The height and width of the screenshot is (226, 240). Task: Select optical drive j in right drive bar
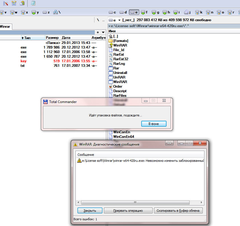pos(187,12)
